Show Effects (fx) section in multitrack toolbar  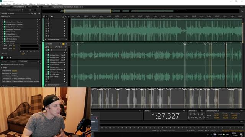[x=47, y=16]
